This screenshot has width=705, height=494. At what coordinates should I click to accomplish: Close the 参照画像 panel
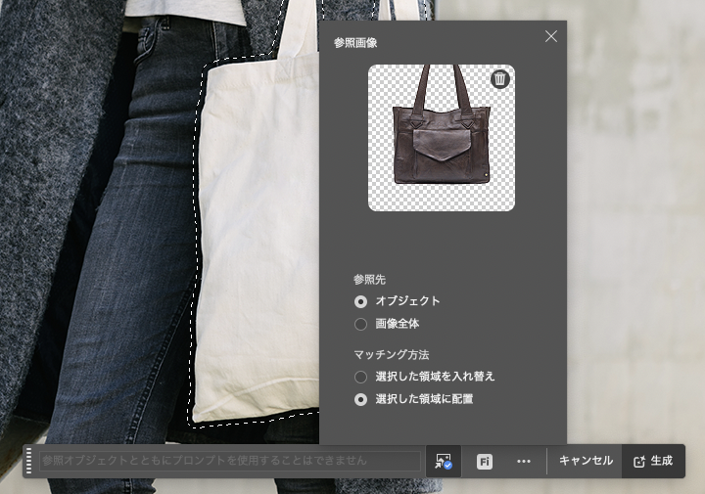point(551,36)
